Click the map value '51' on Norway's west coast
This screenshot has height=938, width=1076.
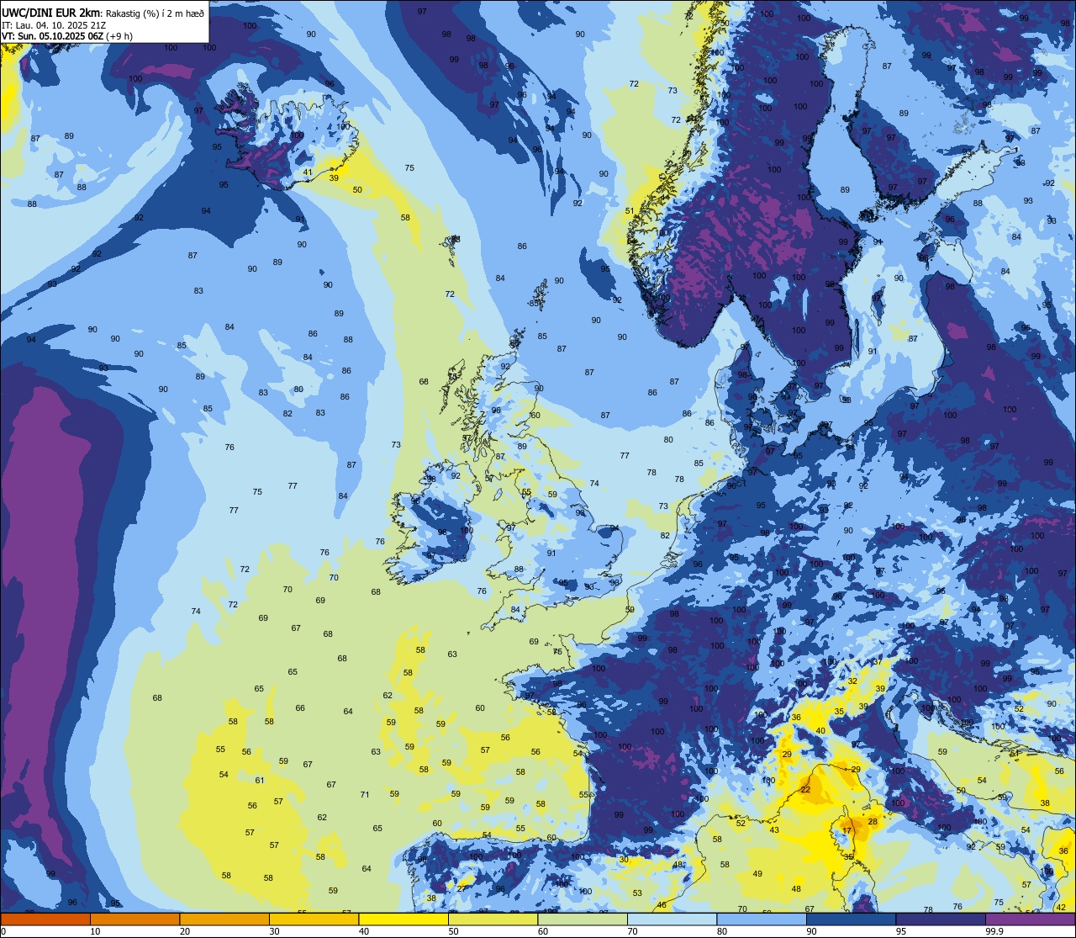coord(630,210)
